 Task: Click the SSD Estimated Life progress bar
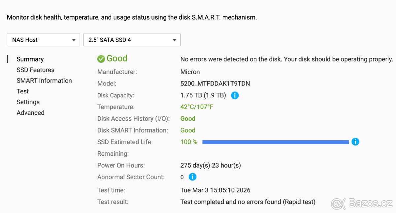[276, 142]
